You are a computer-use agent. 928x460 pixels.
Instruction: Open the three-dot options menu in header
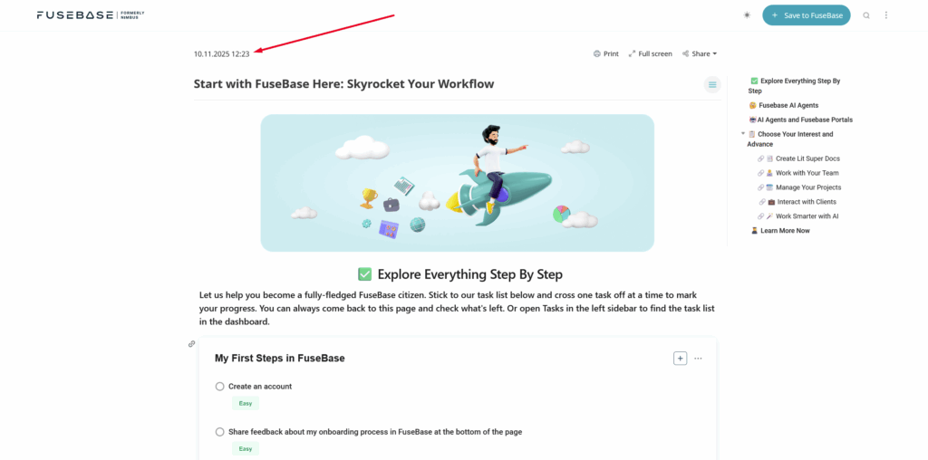coord(886,15)
